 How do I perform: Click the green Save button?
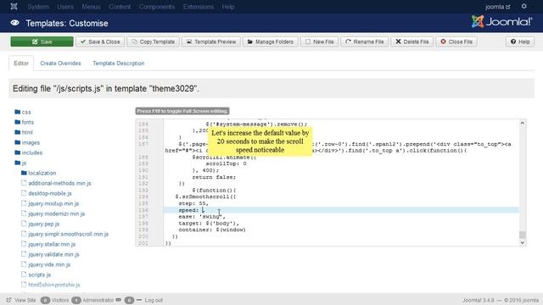[42, 42]
